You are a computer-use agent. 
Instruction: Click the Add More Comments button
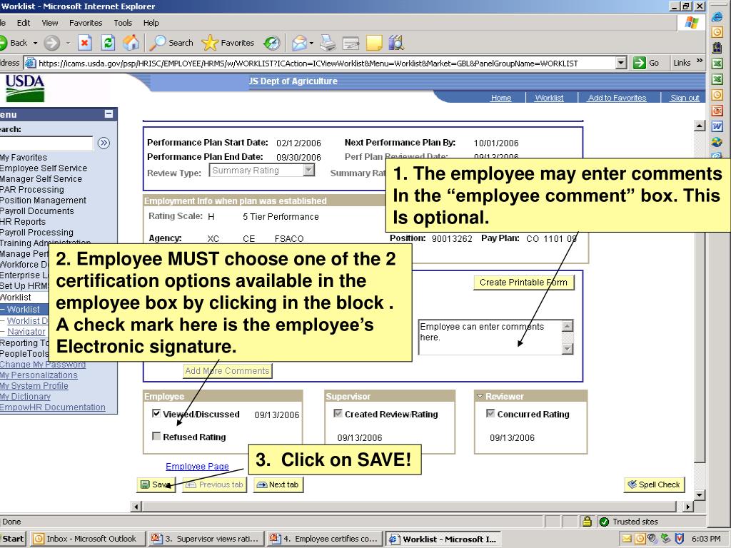(x=228, y=371)
